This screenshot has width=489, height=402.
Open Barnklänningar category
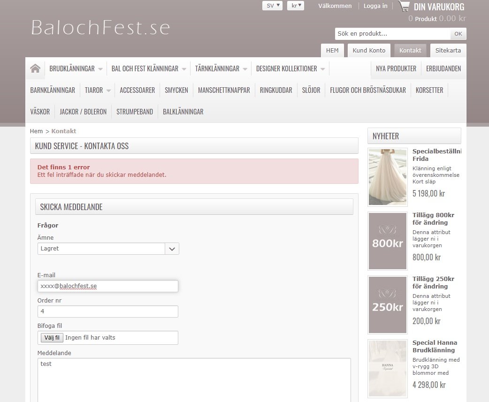coord(53,90)
